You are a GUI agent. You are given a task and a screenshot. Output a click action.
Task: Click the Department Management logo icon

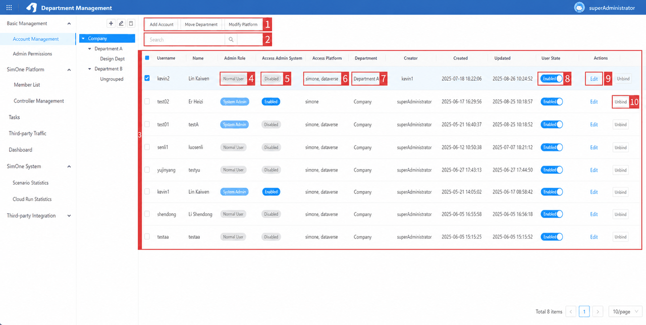(x=31, y=8)
